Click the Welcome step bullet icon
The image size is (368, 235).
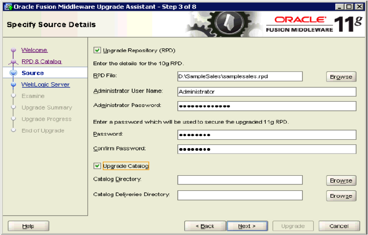[13, 50]
